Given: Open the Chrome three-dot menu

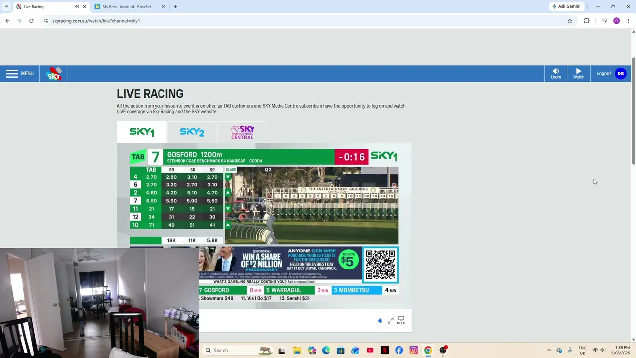Looking at the screenshot, I should click(x=628, y=21).
